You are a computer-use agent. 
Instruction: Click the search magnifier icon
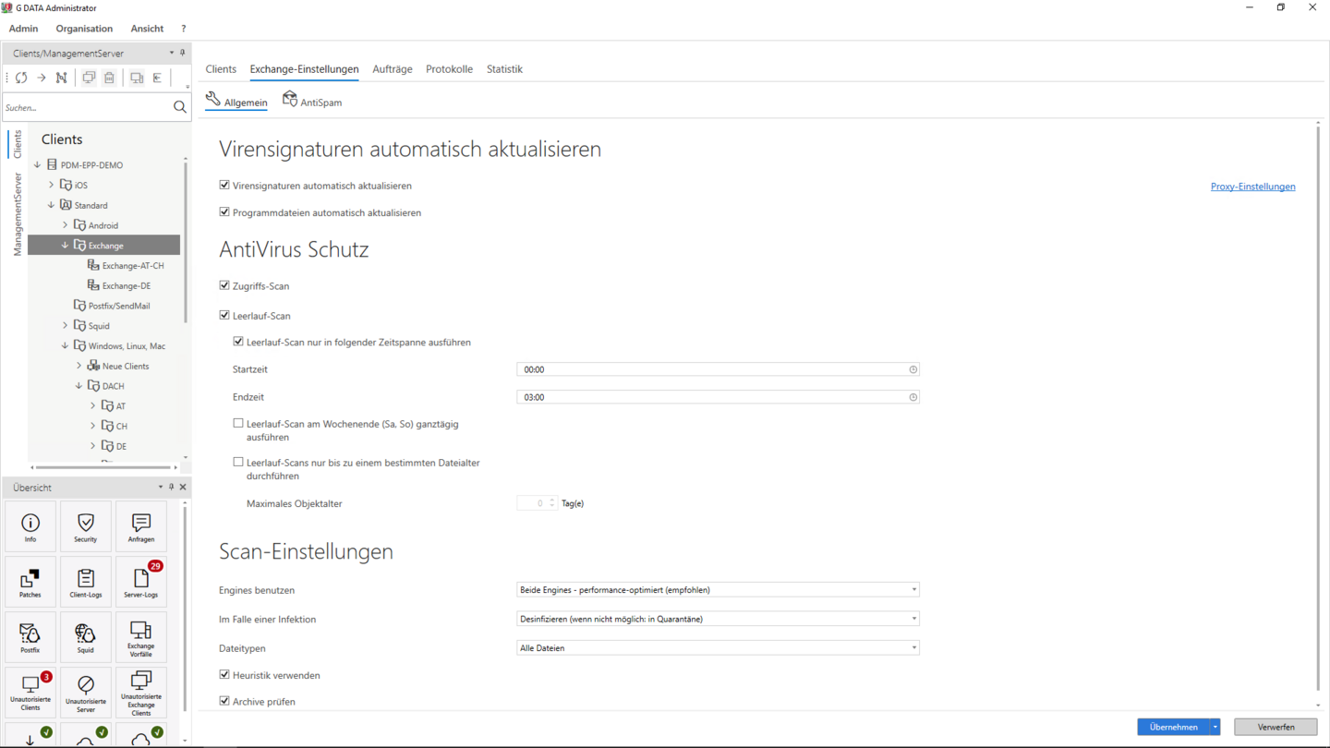click(180, 108)
